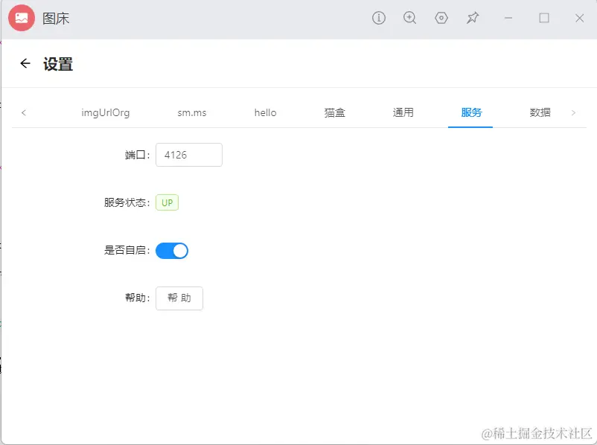Image resolution: width=597 pixels, height=445 pixels.
Task: Click the 端口 port input field
Action: coord(189,155)
